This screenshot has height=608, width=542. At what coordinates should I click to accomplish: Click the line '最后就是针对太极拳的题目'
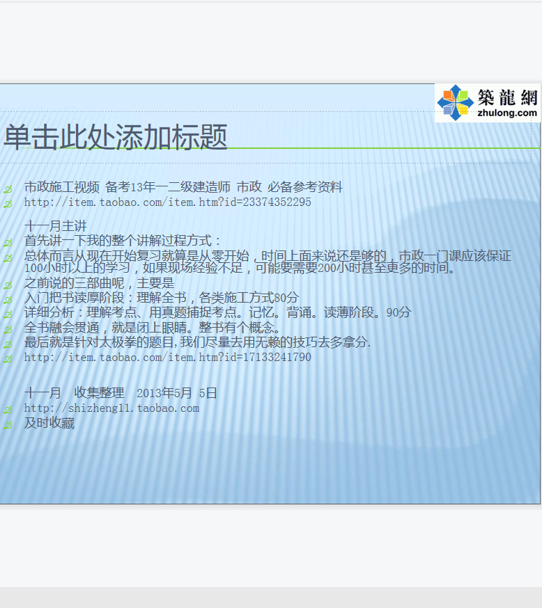tap(197, 342)
